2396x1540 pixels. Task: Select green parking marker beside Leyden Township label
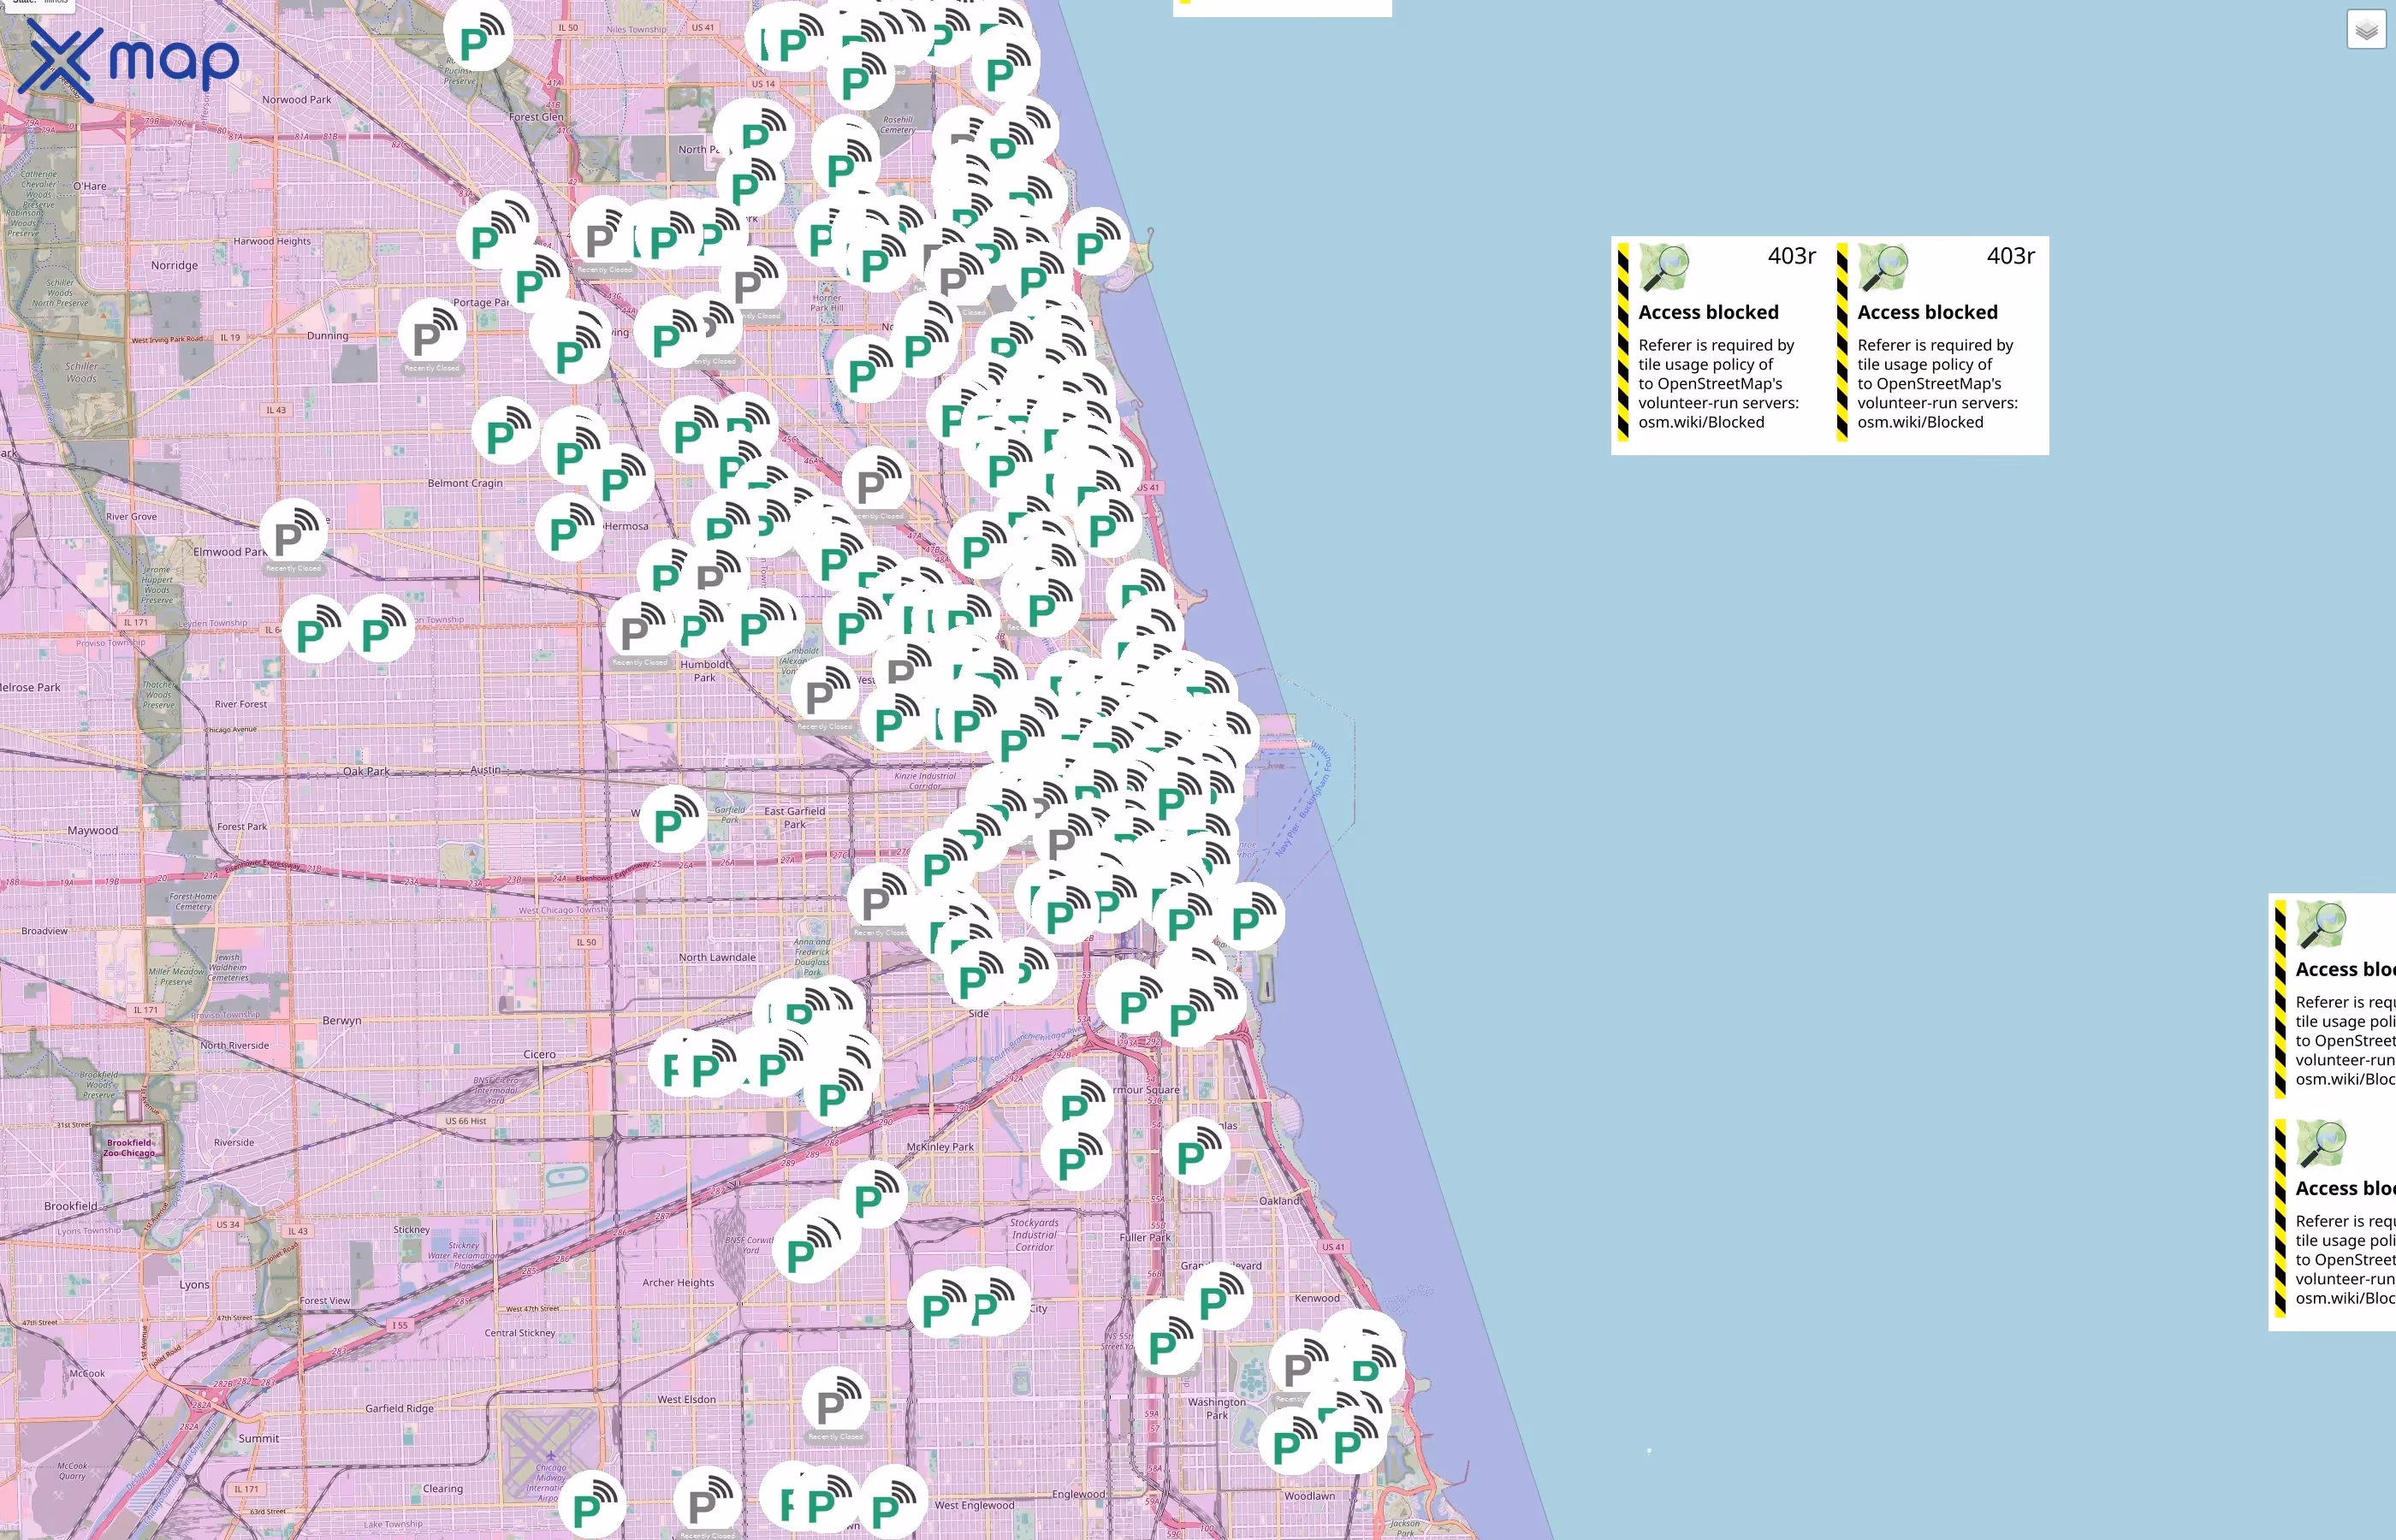pos(380,629)
